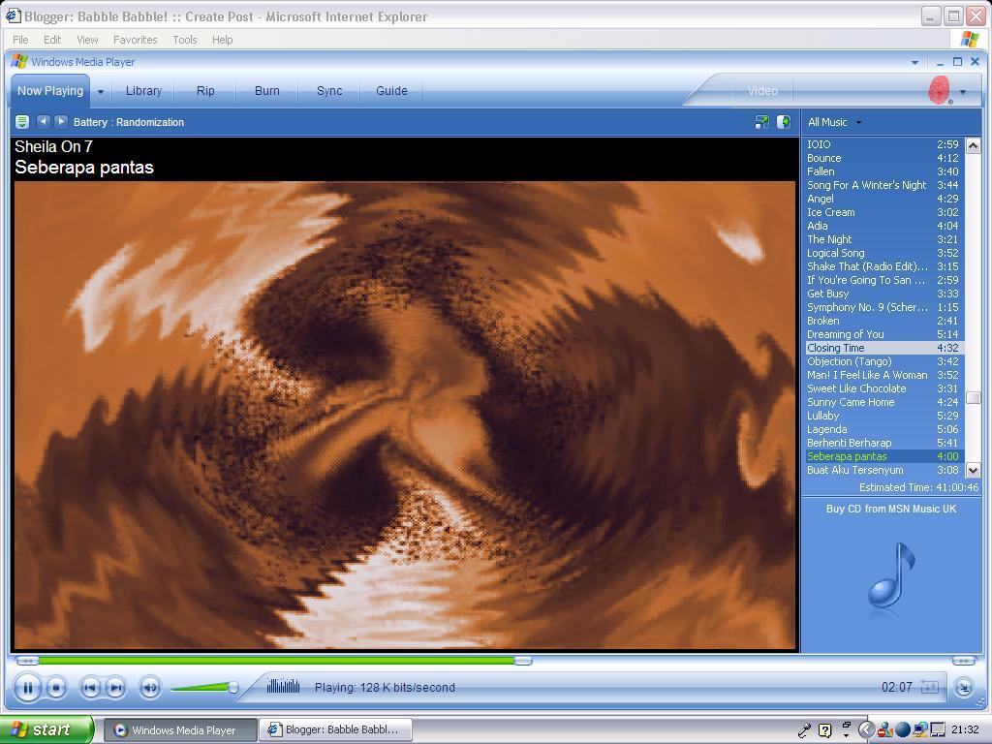Click the Windows Media Player taskbar button
992x744 pixels.
tap(180, 730)
